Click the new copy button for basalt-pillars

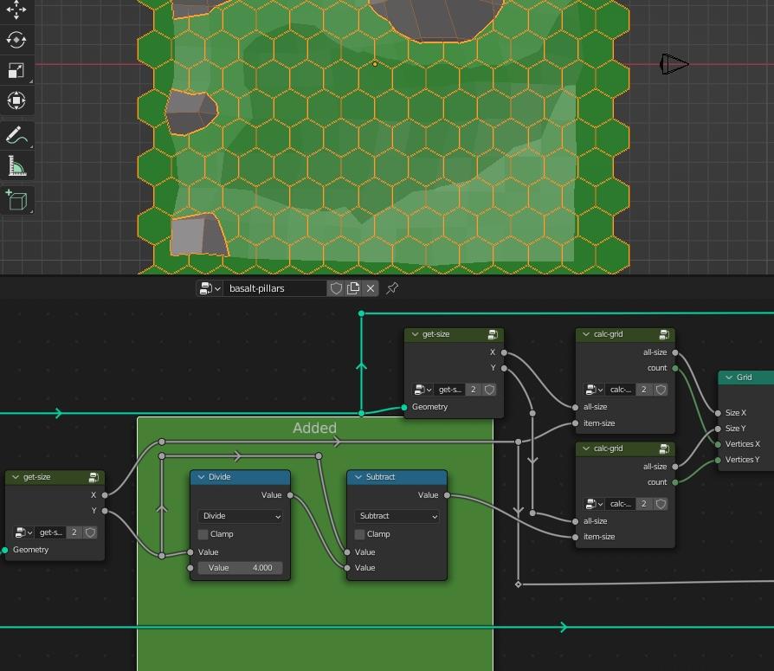353,288
